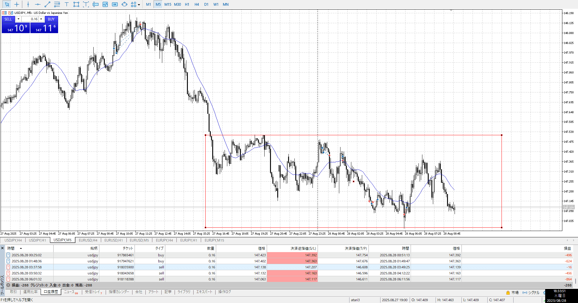Switch to the EURUSD,H4 chart tab
578x303 pixels.
(88, 240)
